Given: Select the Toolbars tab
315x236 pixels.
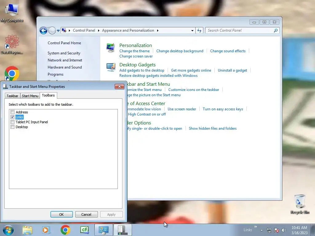Looking at the screenshot, I should coord(48,95).
